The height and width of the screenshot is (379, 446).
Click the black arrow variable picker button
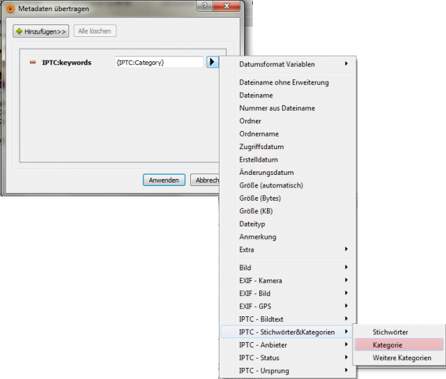[x=212, y=62]
